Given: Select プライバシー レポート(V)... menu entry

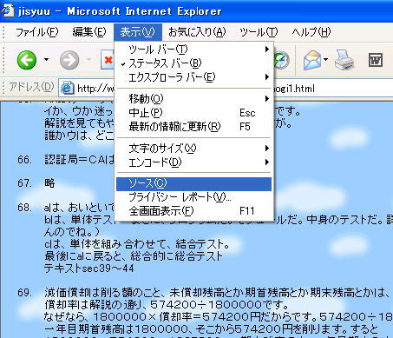Looking at the screenshot, I should point(193,197).
